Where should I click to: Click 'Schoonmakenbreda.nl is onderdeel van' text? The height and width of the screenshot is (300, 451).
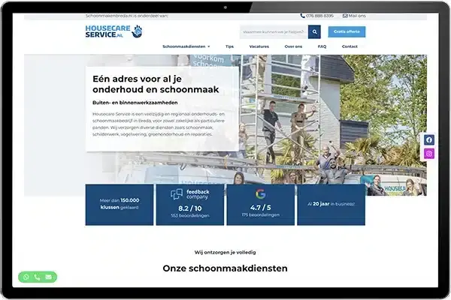click(126, 16)
